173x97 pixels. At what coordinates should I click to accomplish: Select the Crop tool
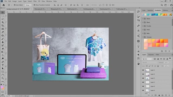coord(3,26)
